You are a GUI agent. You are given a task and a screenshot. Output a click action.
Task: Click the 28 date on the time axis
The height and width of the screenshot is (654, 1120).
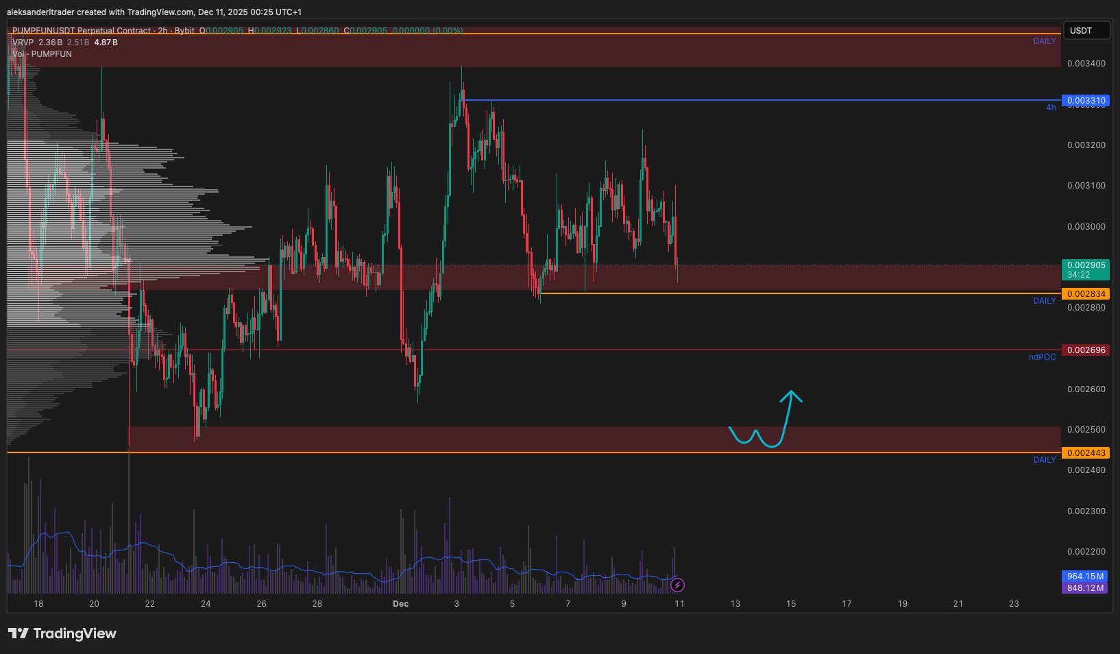317,604
